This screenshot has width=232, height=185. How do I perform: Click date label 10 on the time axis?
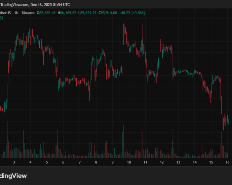pyautogui.click(x=129, y=162)
